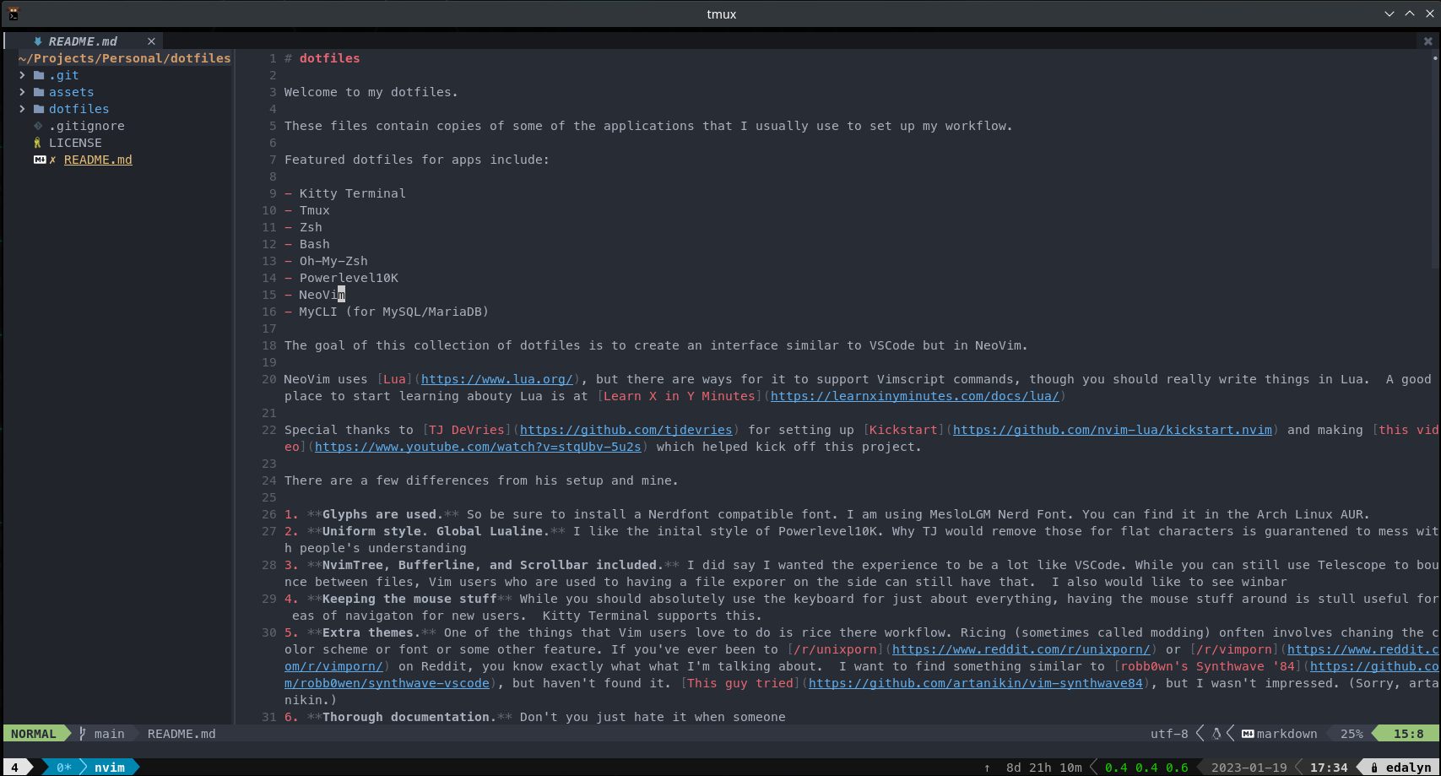Click the assets folder icon

click(x=39, y=92)
